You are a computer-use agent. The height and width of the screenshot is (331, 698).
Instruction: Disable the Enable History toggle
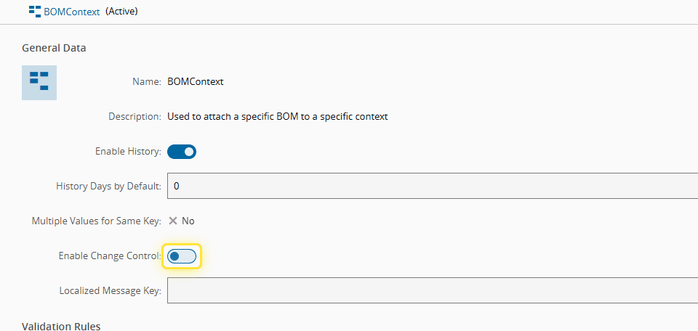coord(182,152)
